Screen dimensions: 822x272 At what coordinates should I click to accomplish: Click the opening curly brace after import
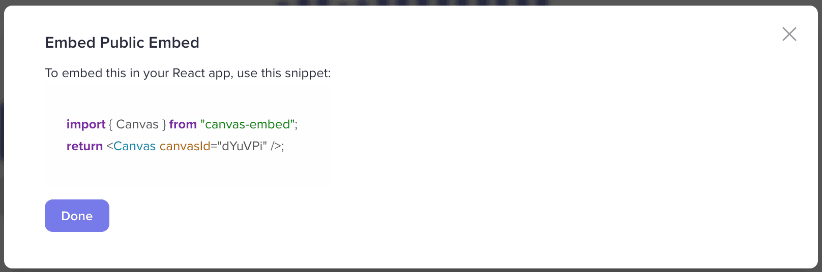[111, 125]
